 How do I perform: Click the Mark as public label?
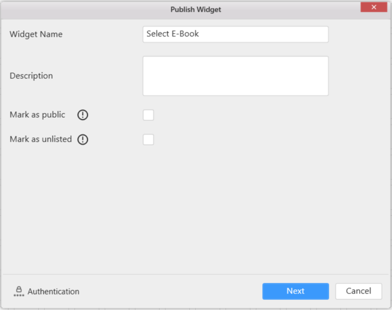(x=37, y=115)
